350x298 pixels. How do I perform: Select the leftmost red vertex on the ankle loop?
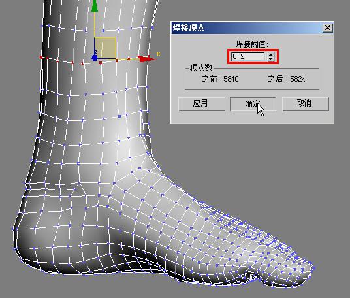[41, 58]
